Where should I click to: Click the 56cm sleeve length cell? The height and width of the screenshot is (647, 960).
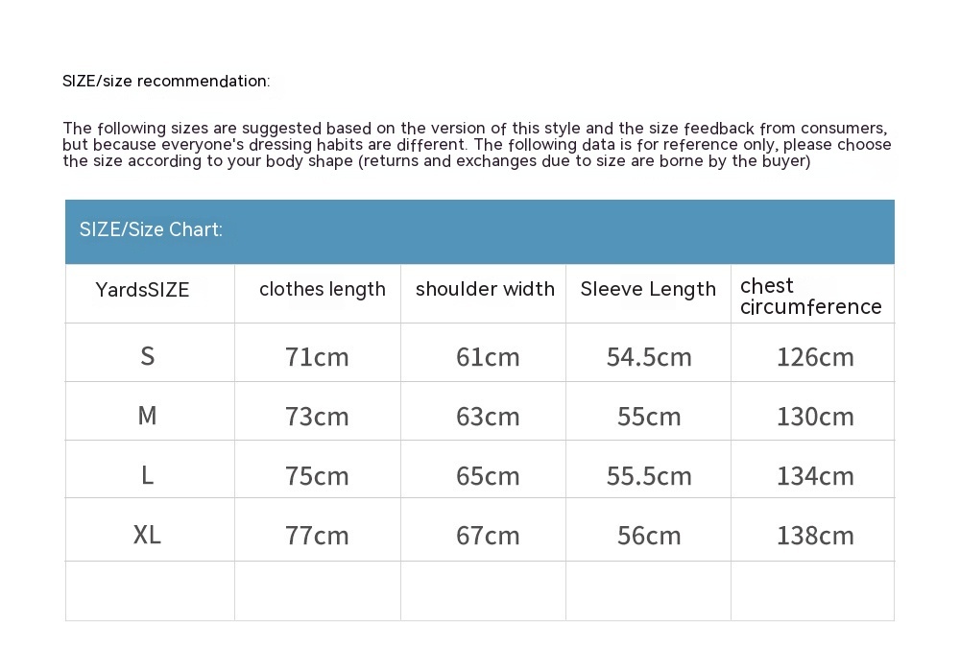coord(649,536)
